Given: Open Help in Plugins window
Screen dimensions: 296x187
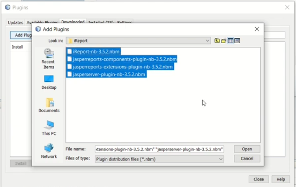Looking at the screenshot, I should click(x=281, y=179).
